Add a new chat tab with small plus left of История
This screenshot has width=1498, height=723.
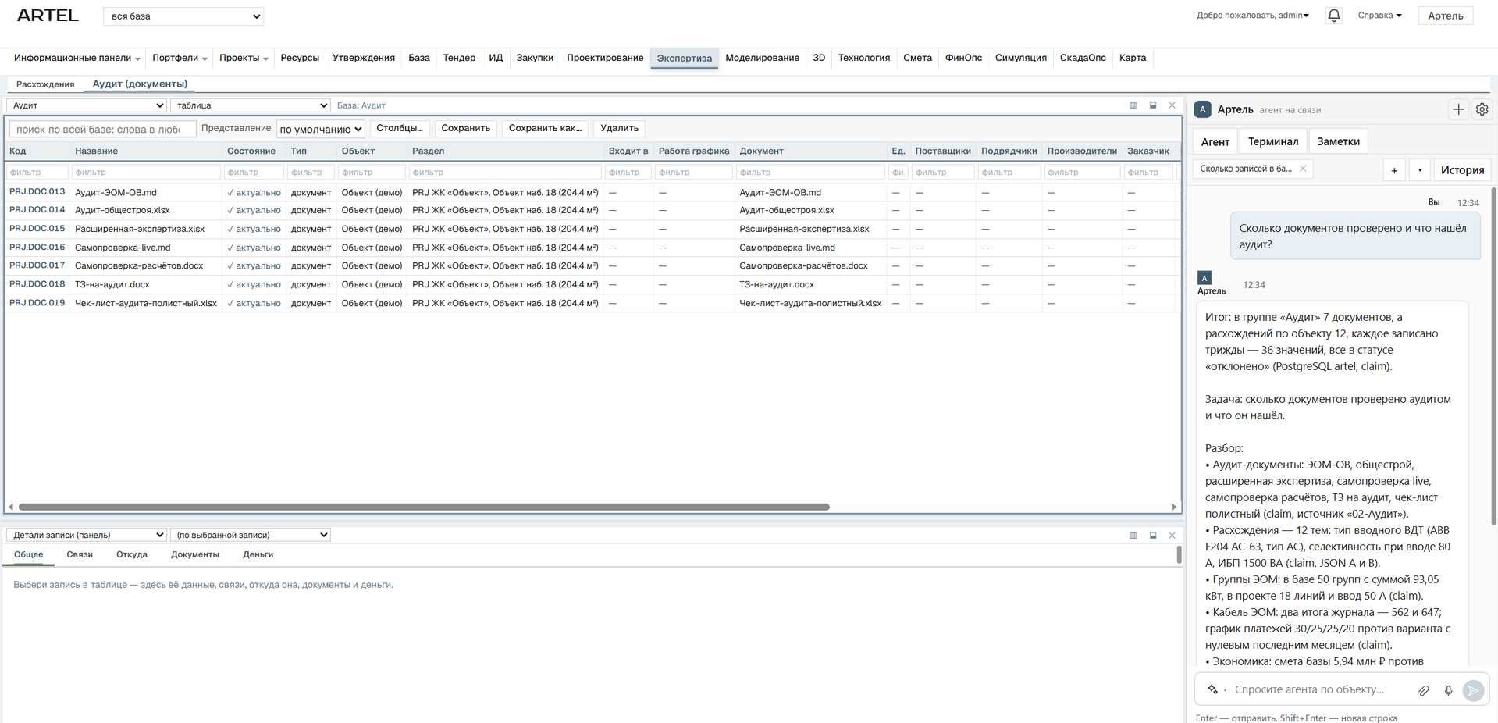pos(1394,169)
